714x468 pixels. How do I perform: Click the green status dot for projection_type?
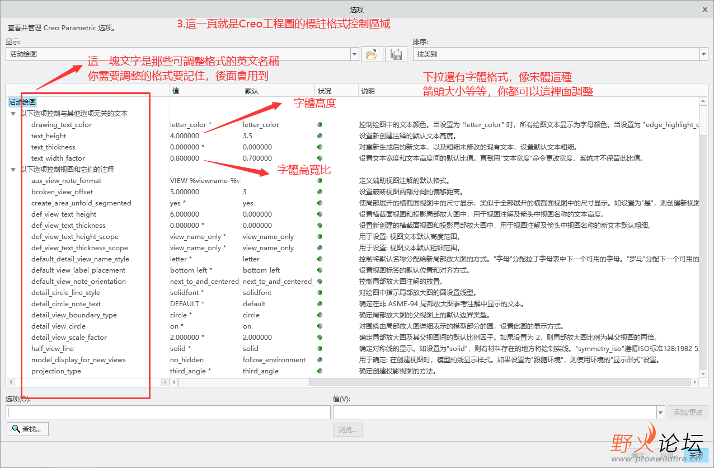[320, 371]
